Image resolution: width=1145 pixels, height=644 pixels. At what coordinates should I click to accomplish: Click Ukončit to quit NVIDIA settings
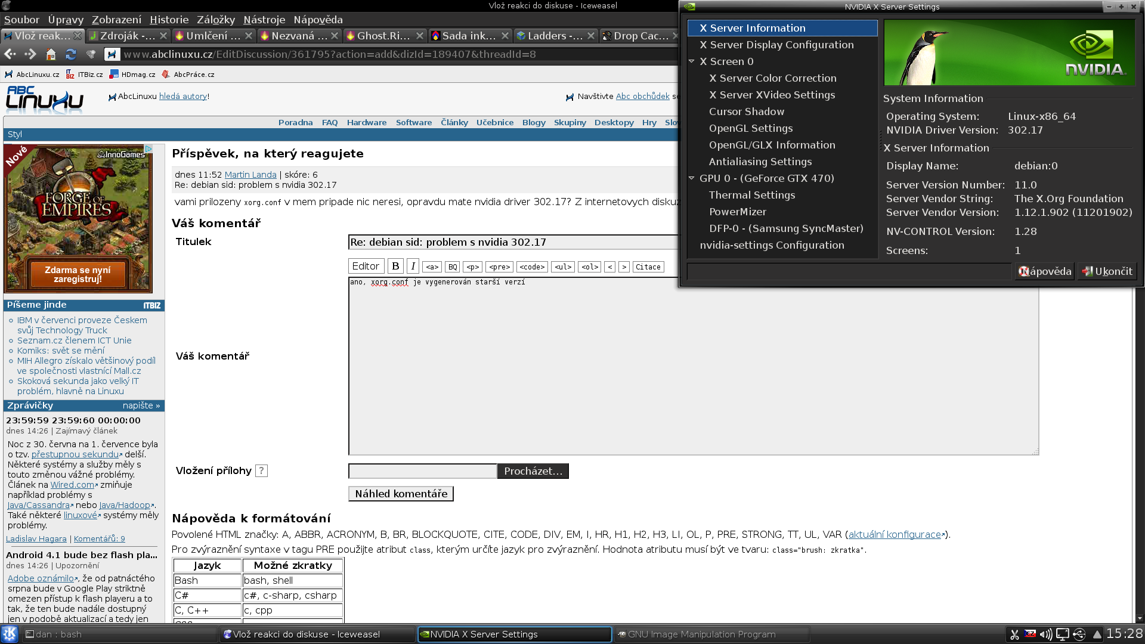1107,271
